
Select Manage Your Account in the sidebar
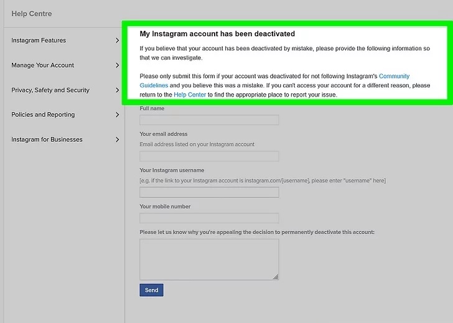point(42,65)
